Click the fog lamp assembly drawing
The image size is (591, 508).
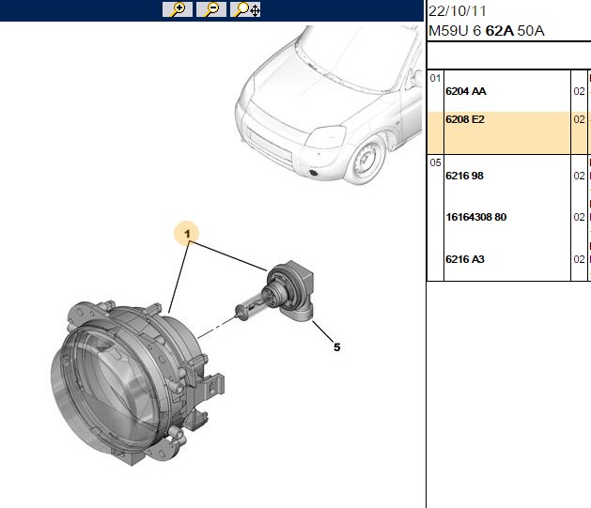pos(137,382)
